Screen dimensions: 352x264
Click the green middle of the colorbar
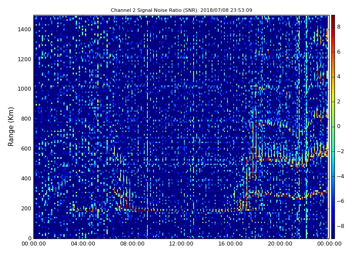click(333, 127)
